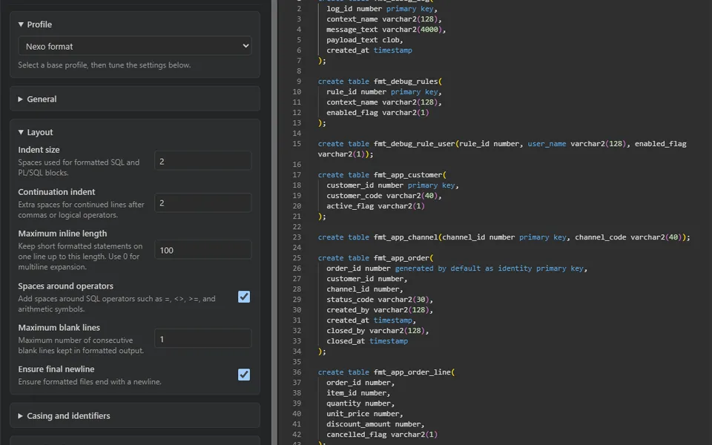Click the active_flag varchar2(1) line

[x=375, y=206]
